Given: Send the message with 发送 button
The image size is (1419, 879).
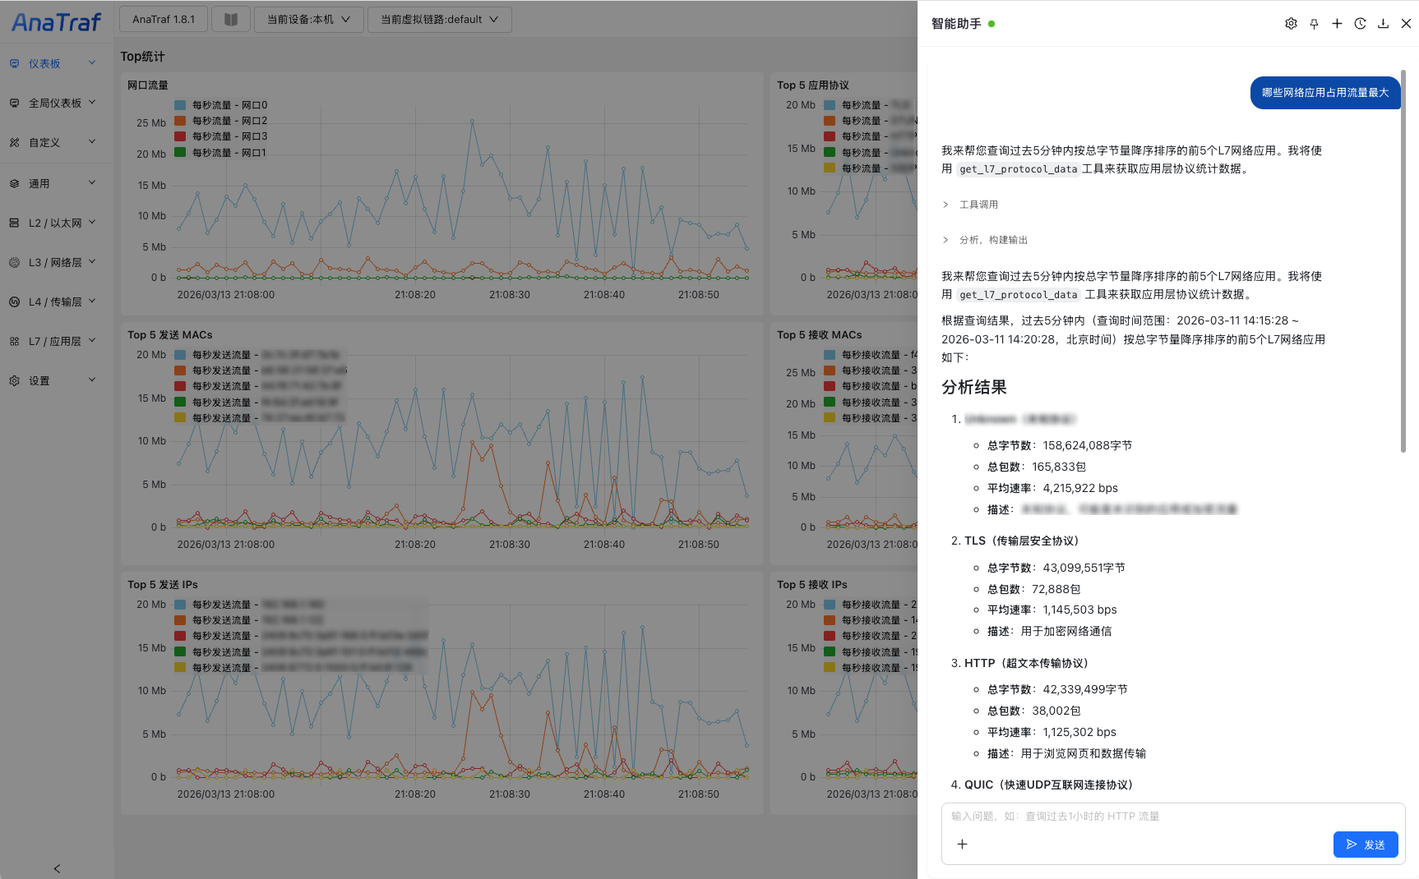Looking at the screenshot, I should 1366,844.
